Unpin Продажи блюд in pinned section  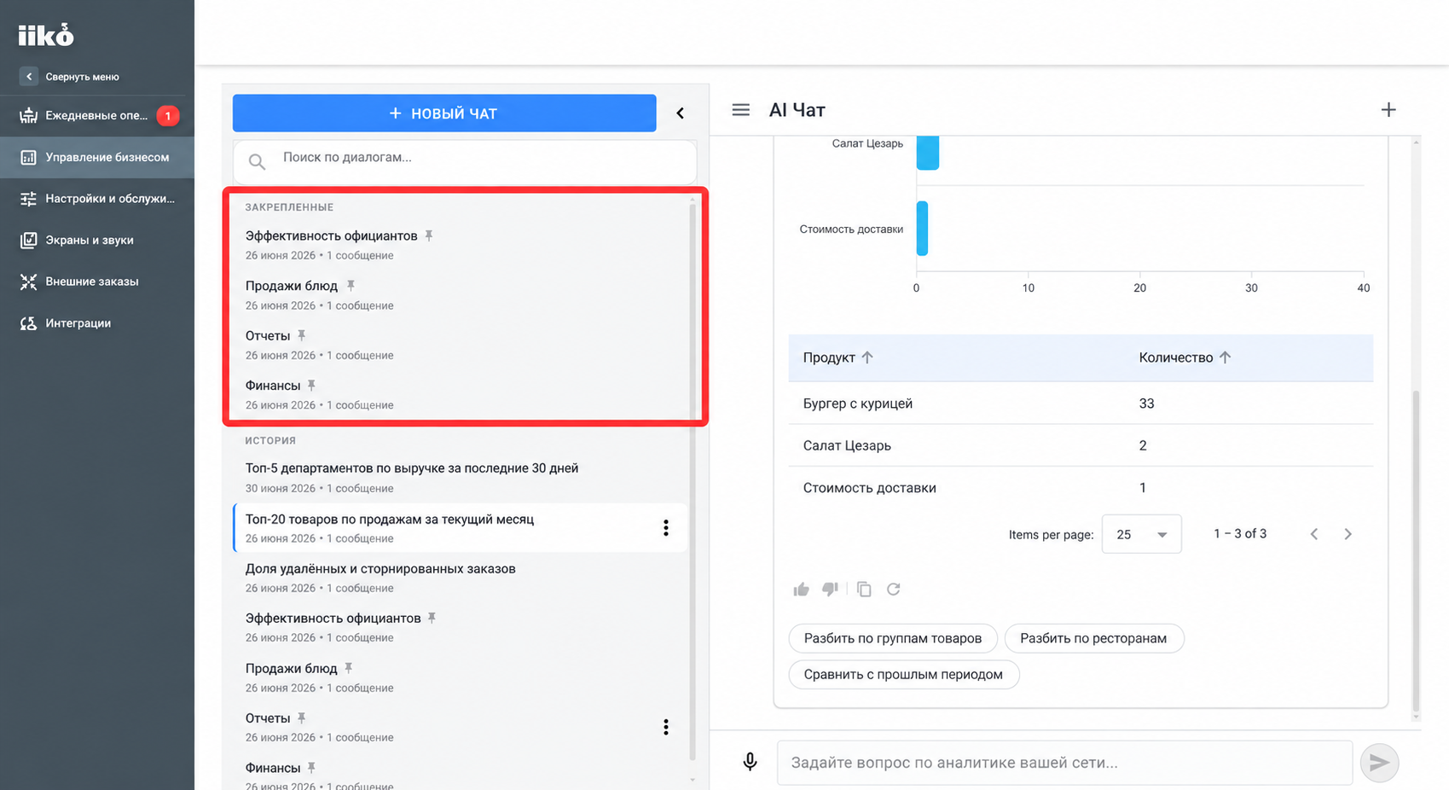(351, 286)
